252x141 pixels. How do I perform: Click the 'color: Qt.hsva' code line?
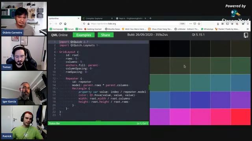[107, 95]
